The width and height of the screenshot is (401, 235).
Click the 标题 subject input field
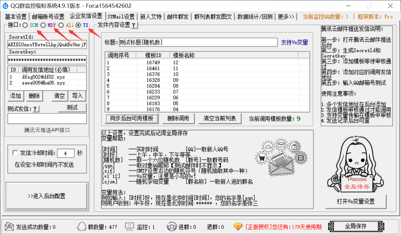[198, 43]
